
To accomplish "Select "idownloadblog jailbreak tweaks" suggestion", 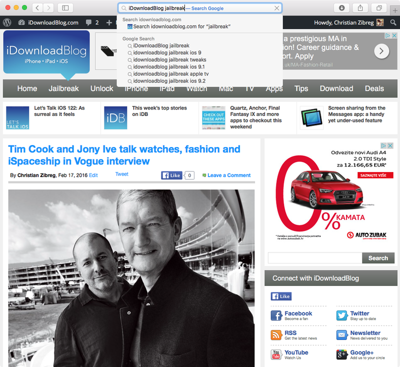I will pos(199,59).
